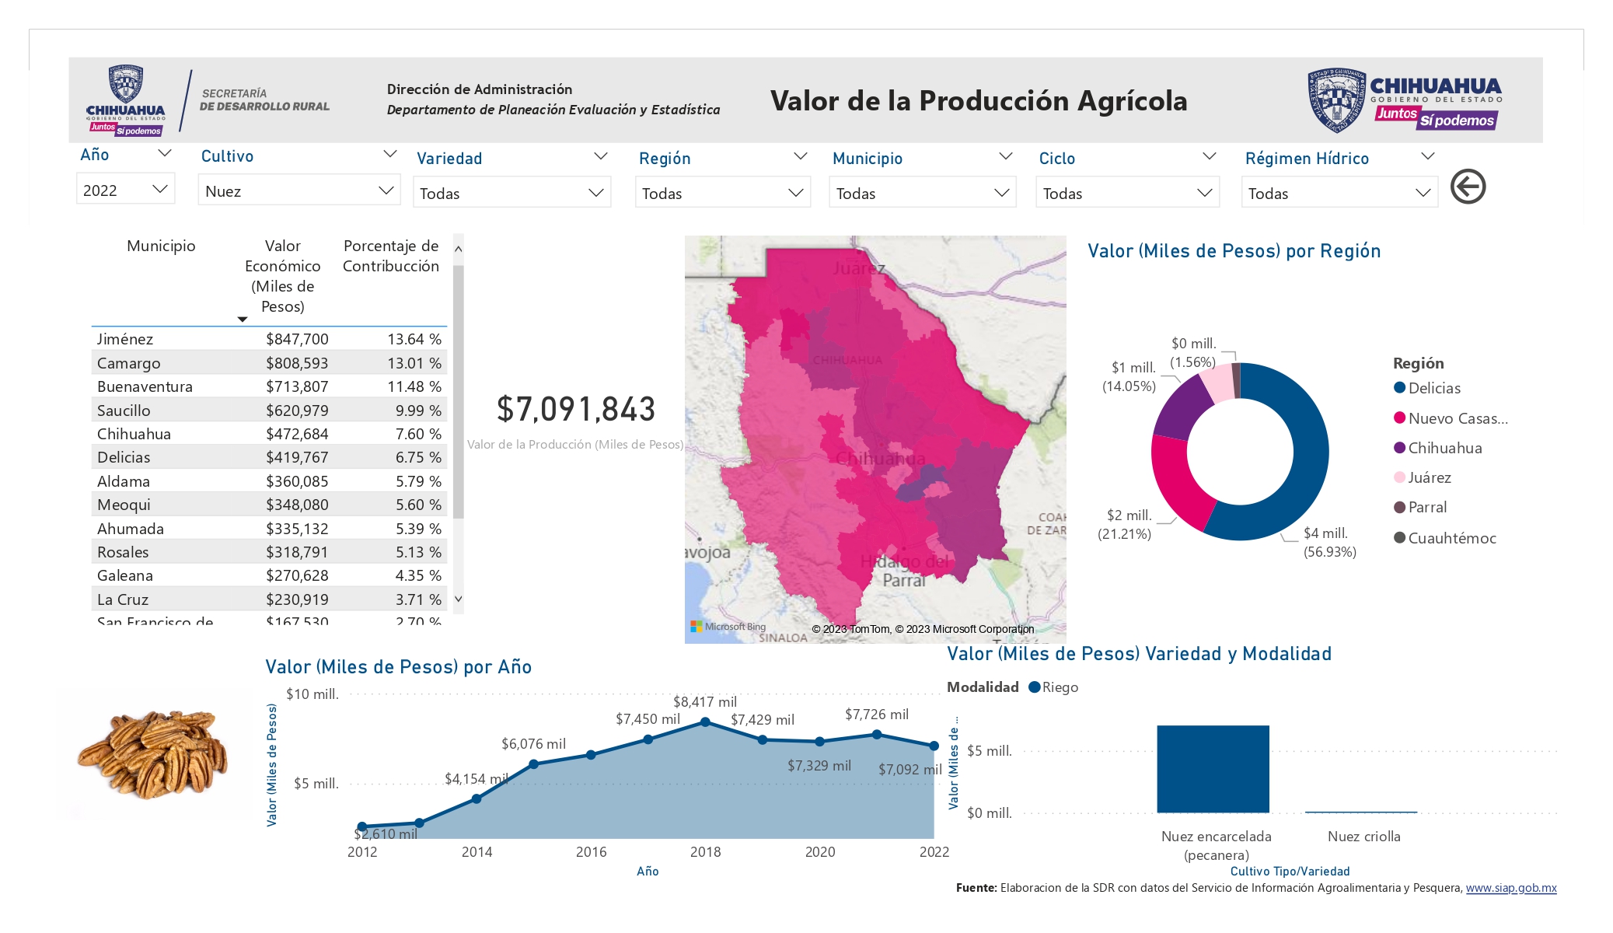Select Cuauhtémoc in the Región legend
Viewport: 1613px width, 933px height.
point(1445,538)
